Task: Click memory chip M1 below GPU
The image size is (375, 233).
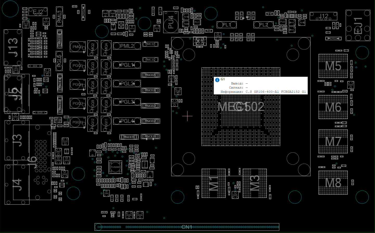Action: tap(213, 183)
